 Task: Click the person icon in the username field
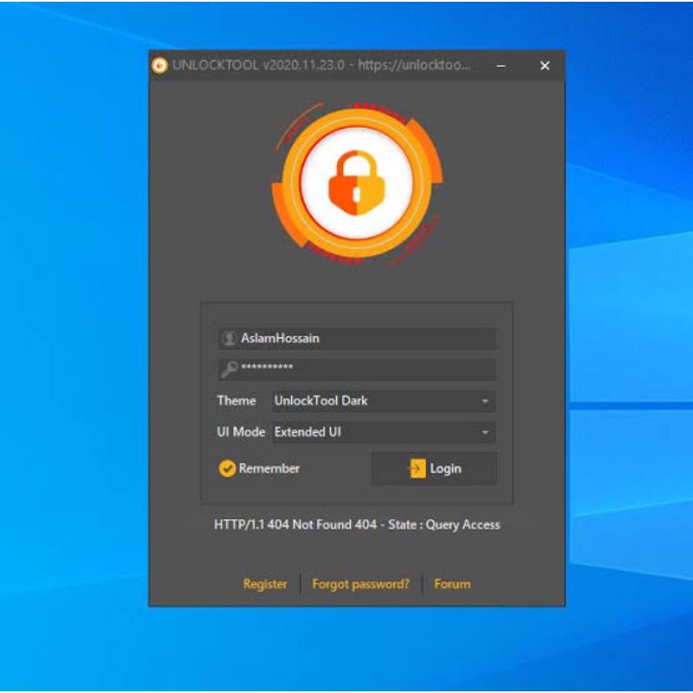(226, 338)
